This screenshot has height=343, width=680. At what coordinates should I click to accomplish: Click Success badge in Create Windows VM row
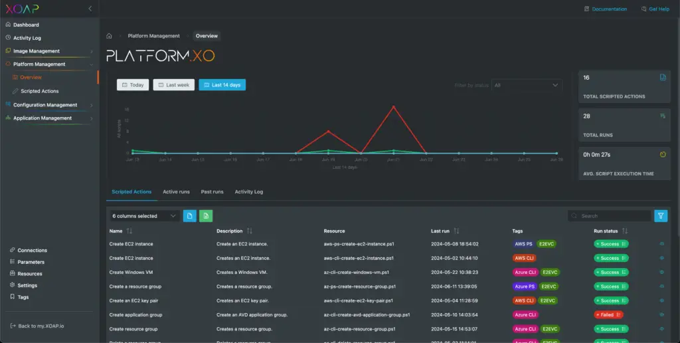coord(611,273)
